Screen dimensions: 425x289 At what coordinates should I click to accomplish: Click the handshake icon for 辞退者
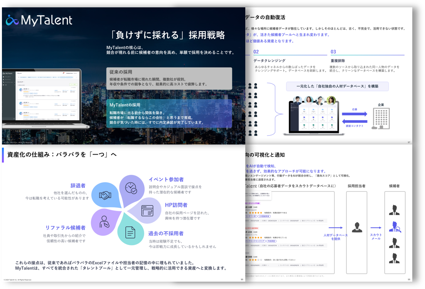[x=105, y=195]
